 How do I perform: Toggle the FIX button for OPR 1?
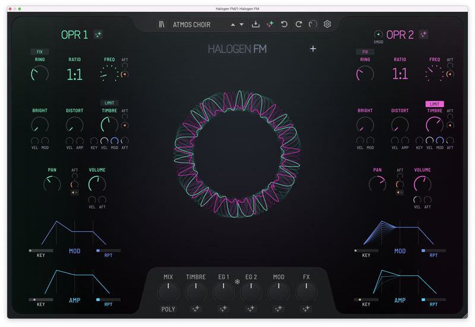40,52
